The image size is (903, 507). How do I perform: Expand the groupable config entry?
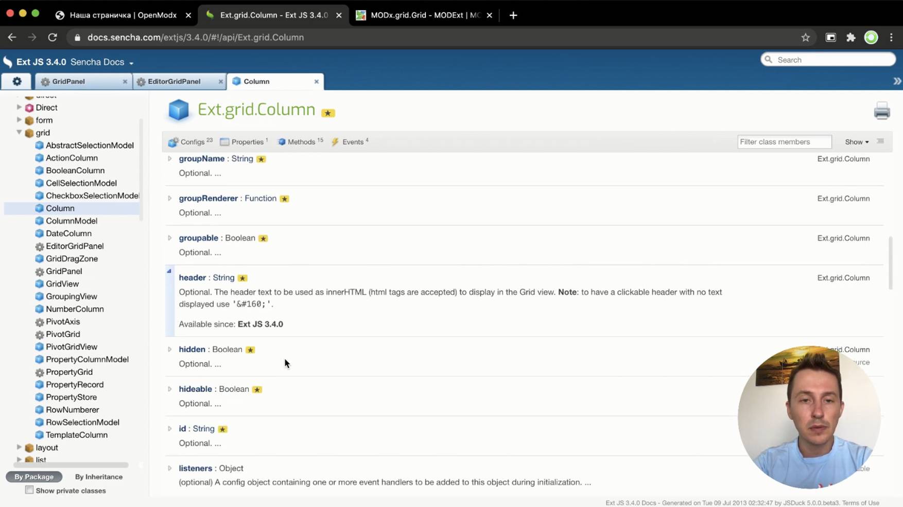(x=169, y=238)
